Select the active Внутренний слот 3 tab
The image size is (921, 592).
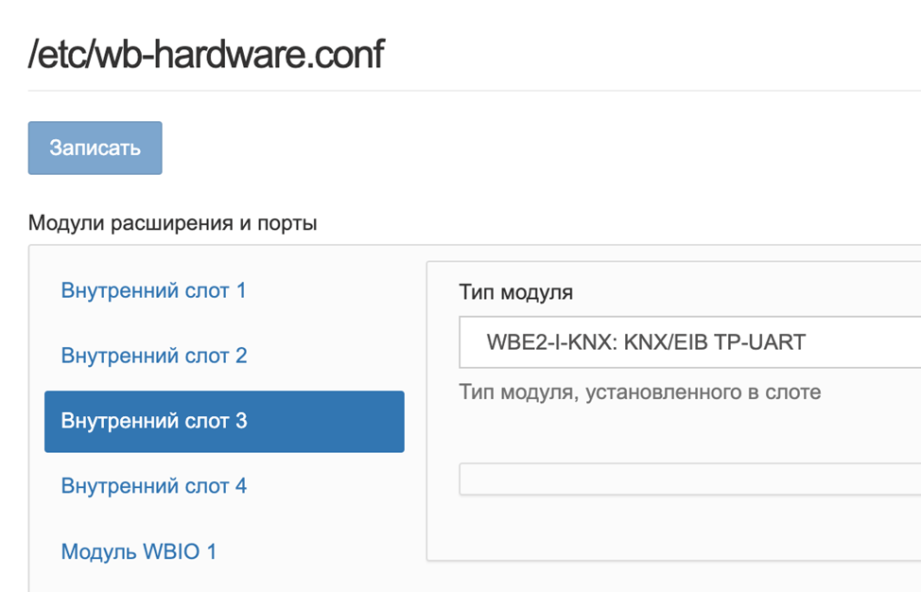(x=224, y=422)
